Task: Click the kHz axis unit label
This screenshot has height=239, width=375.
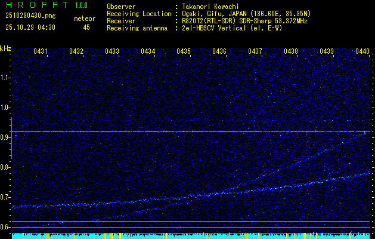Action: (5, 48)
